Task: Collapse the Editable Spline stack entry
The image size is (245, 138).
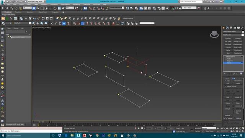Action: pyautogui.click(x=225, y=57)
